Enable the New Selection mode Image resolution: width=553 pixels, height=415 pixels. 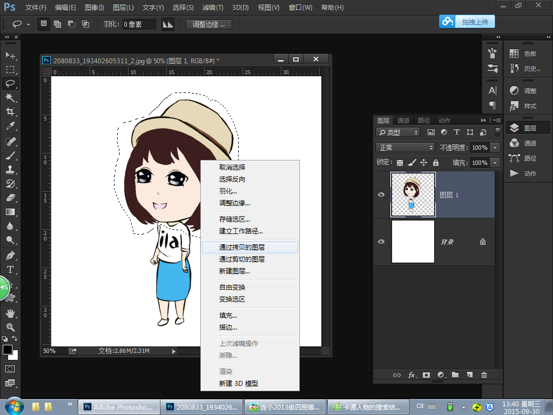pyautogui.click(x=44, y=24)
